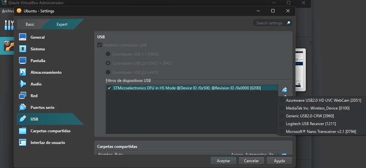
Task: Click the Ayuda button
Action: coord(279,161)
